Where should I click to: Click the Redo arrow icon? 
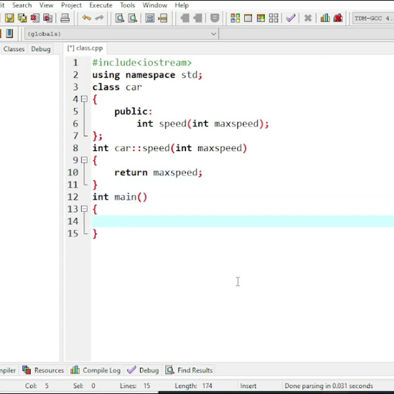coord(100,18)
